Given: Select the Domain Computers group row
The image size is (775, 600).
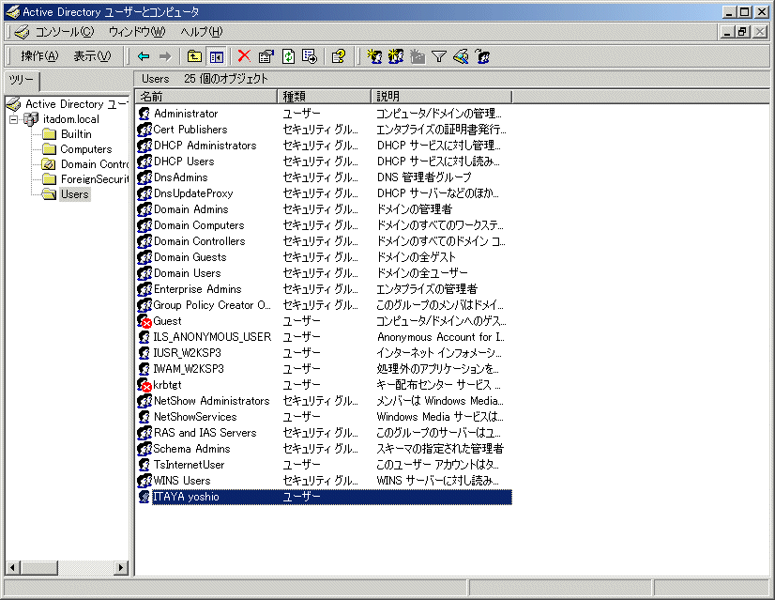Looking at the screenshot, I should (325, 225).
